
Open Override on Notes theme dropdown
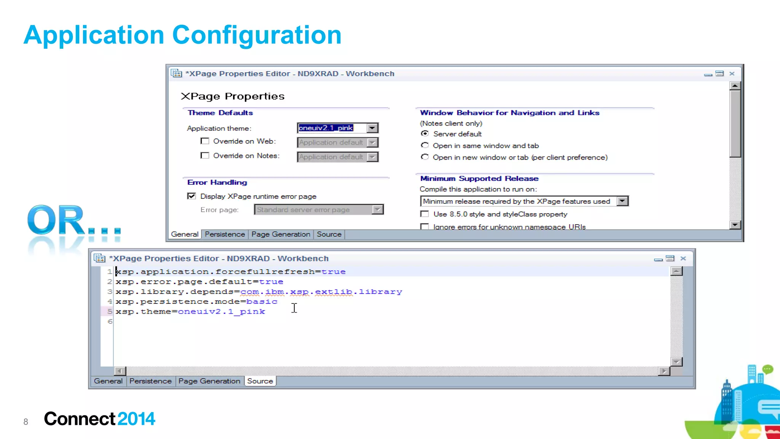(x=372, y=157)
